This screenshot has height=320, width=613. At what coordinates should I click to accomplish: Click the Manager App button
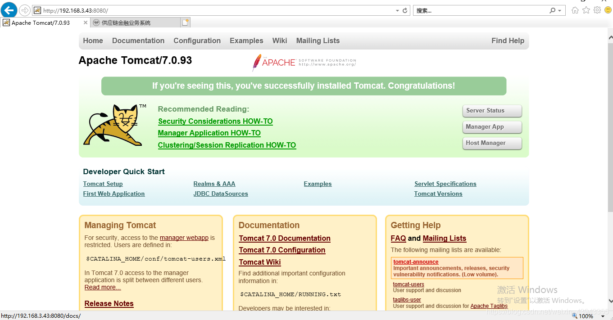(x=492, y=127)
